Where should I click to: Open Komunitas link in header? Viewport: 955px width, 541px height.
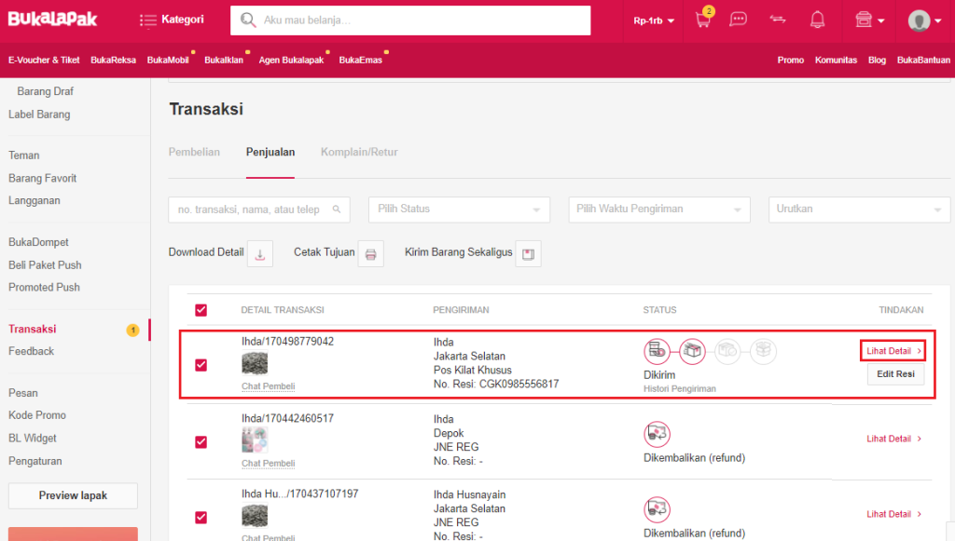836,60
